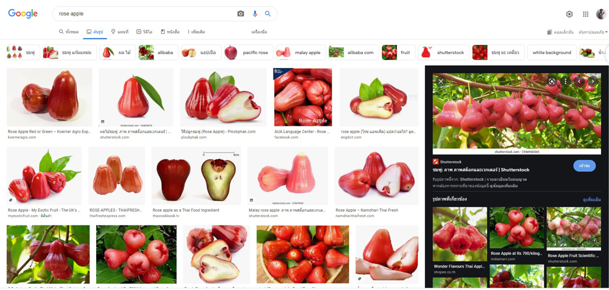Image resolution: width=609 pixels, height=290 pixels.
Task: Open Google settings gear icon
Action: (569, 15)
